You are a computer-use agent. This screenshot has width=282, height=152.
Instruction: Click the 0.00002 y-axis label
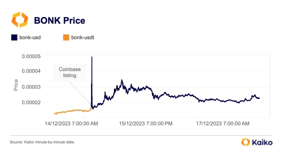pyautogui.click(x=31, y=103)
